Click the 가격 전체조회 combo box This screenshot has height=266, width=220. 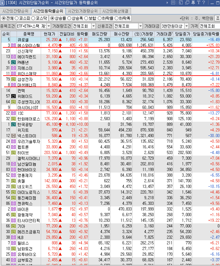point(209,26)
